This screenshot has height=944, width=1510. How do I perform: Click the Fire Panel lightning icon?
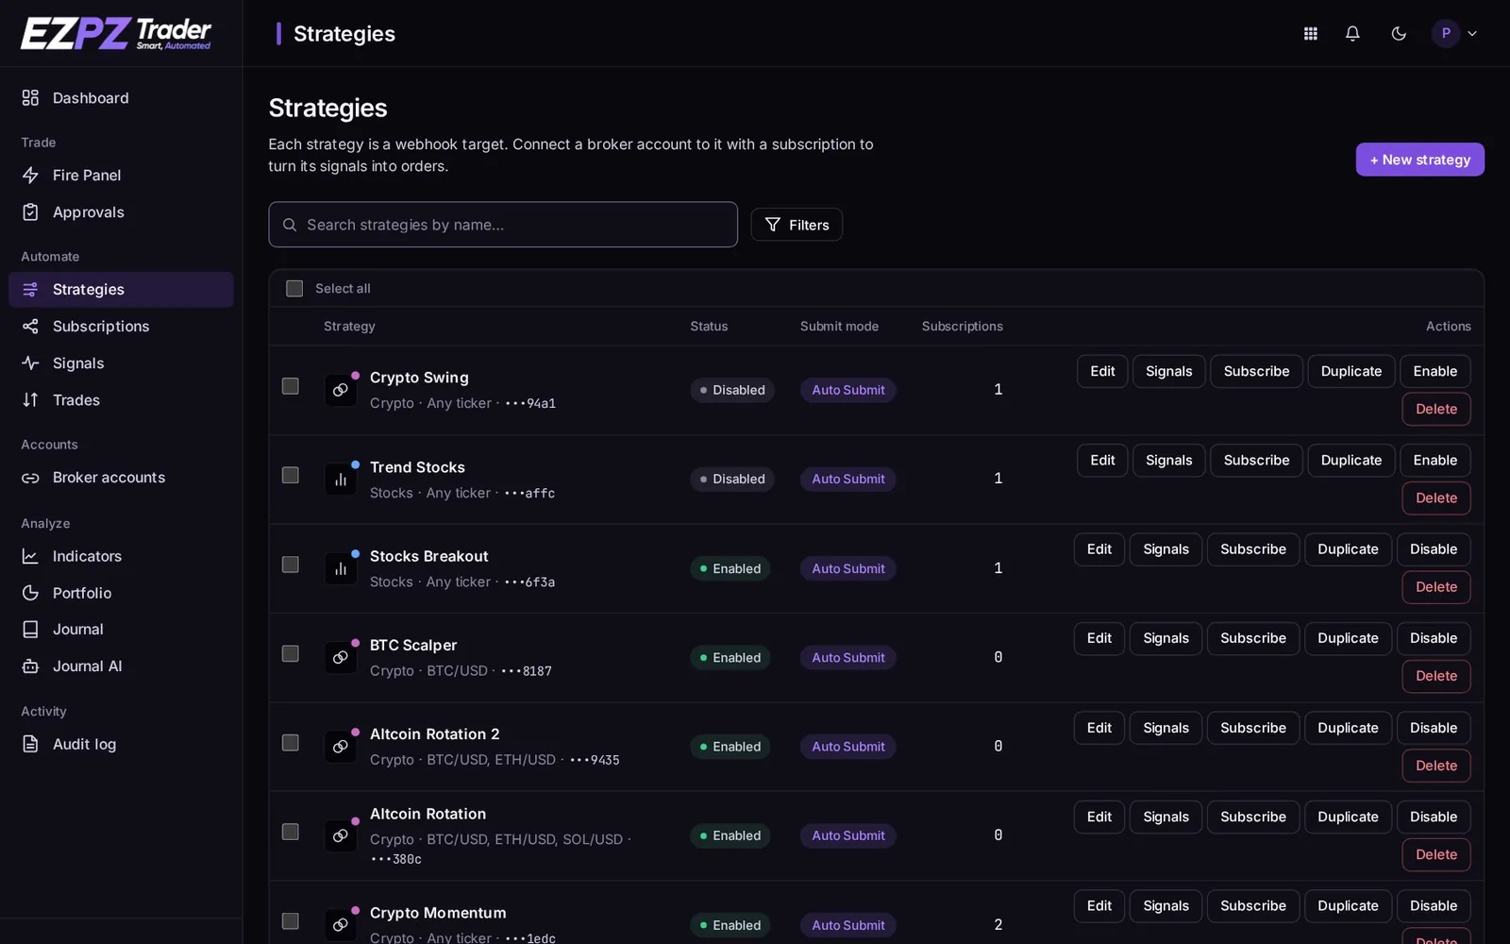[x=30, y=176]
